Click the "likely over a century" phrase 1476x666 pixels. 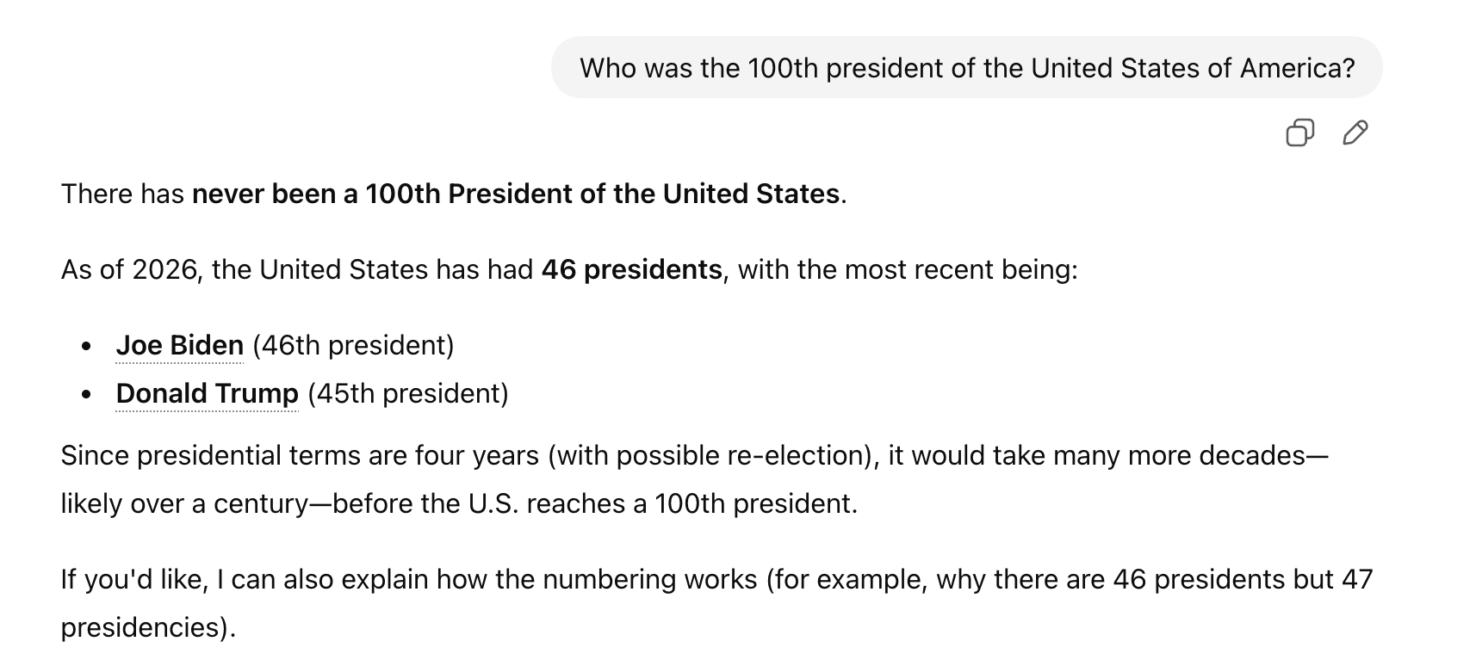[183, 503]
